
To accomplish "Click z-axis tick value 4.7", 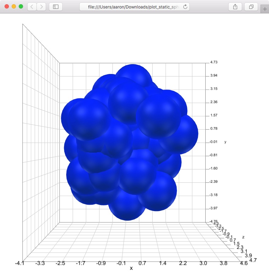I will coord(253,260).
